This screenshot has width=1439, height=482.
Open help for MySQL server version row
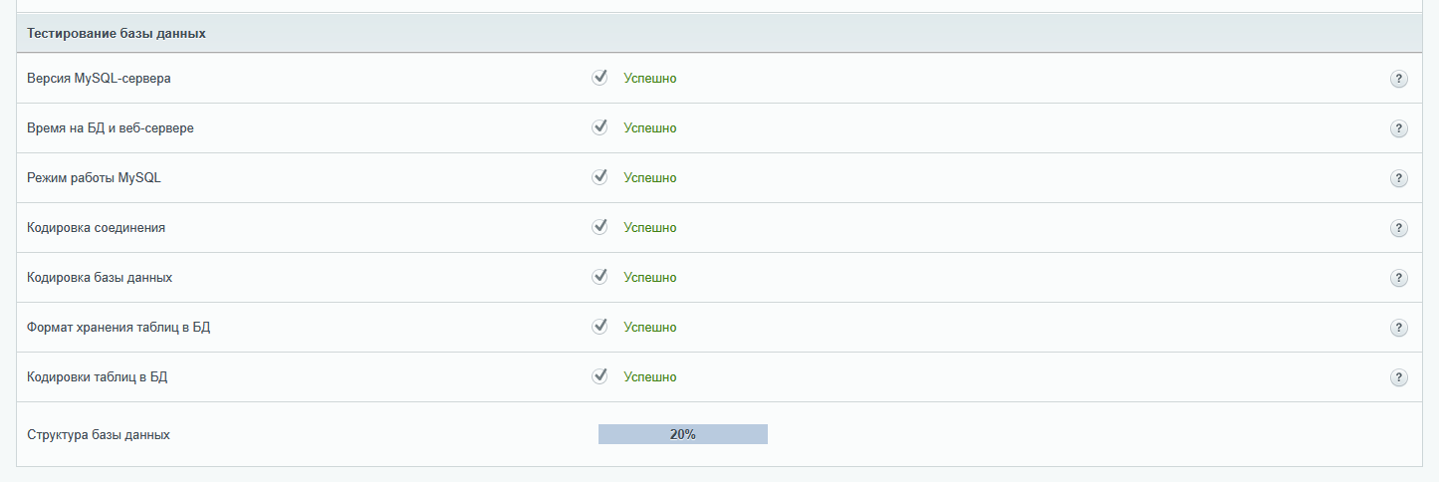[1398, 79]
